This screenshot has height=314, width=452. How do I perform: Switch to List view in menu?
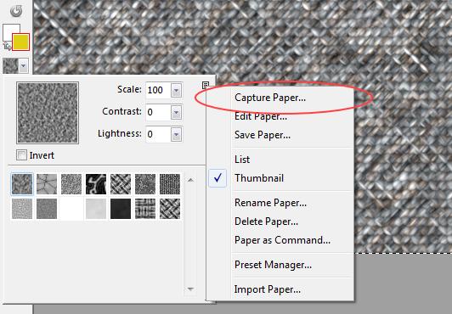point(242,160)
